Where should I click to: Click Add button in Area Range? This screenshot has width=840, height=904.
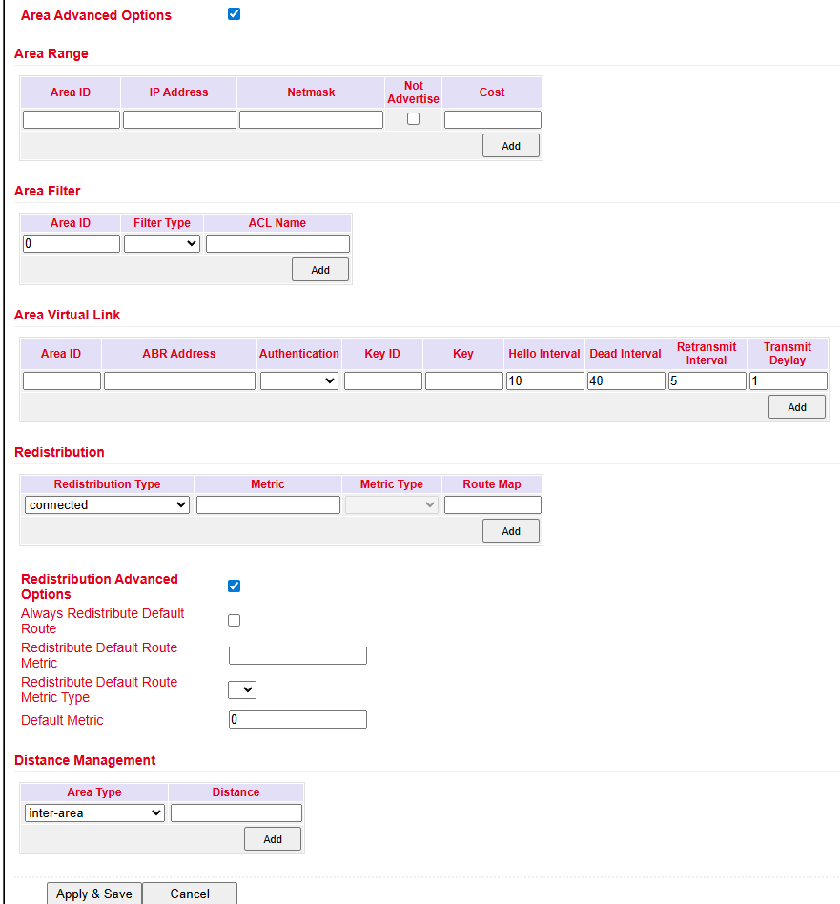(511, 146)
